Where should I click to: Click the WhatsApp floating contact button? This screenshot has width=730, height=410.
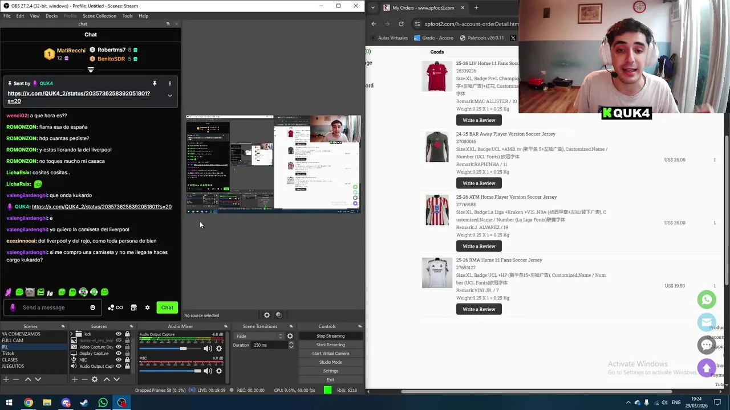click(x=707, y=300)
